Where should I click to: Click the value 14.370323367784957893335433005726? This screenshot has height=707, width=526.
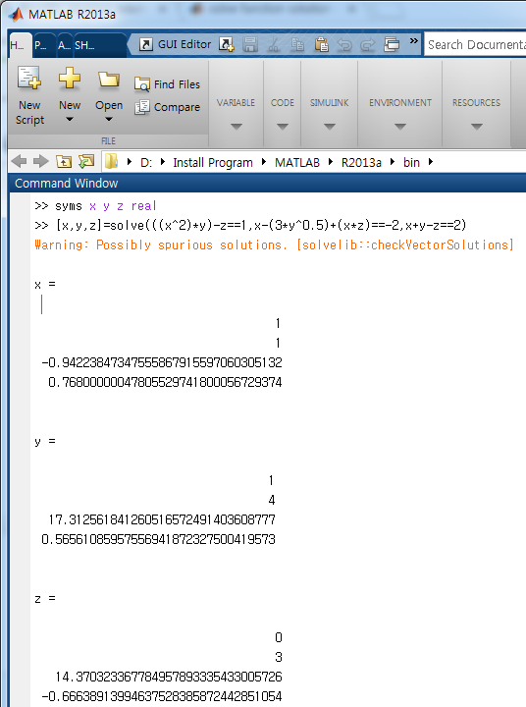[x=169, y=677]
